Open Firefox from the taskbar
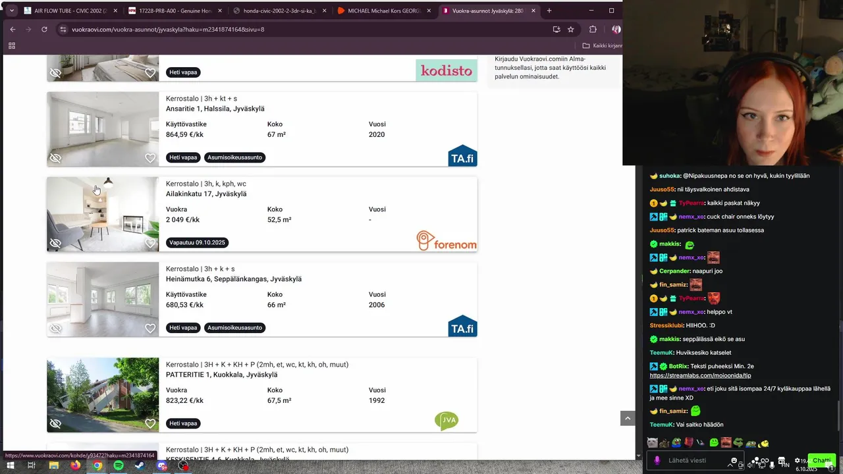843x474 pixels. [x=75, y=465]
